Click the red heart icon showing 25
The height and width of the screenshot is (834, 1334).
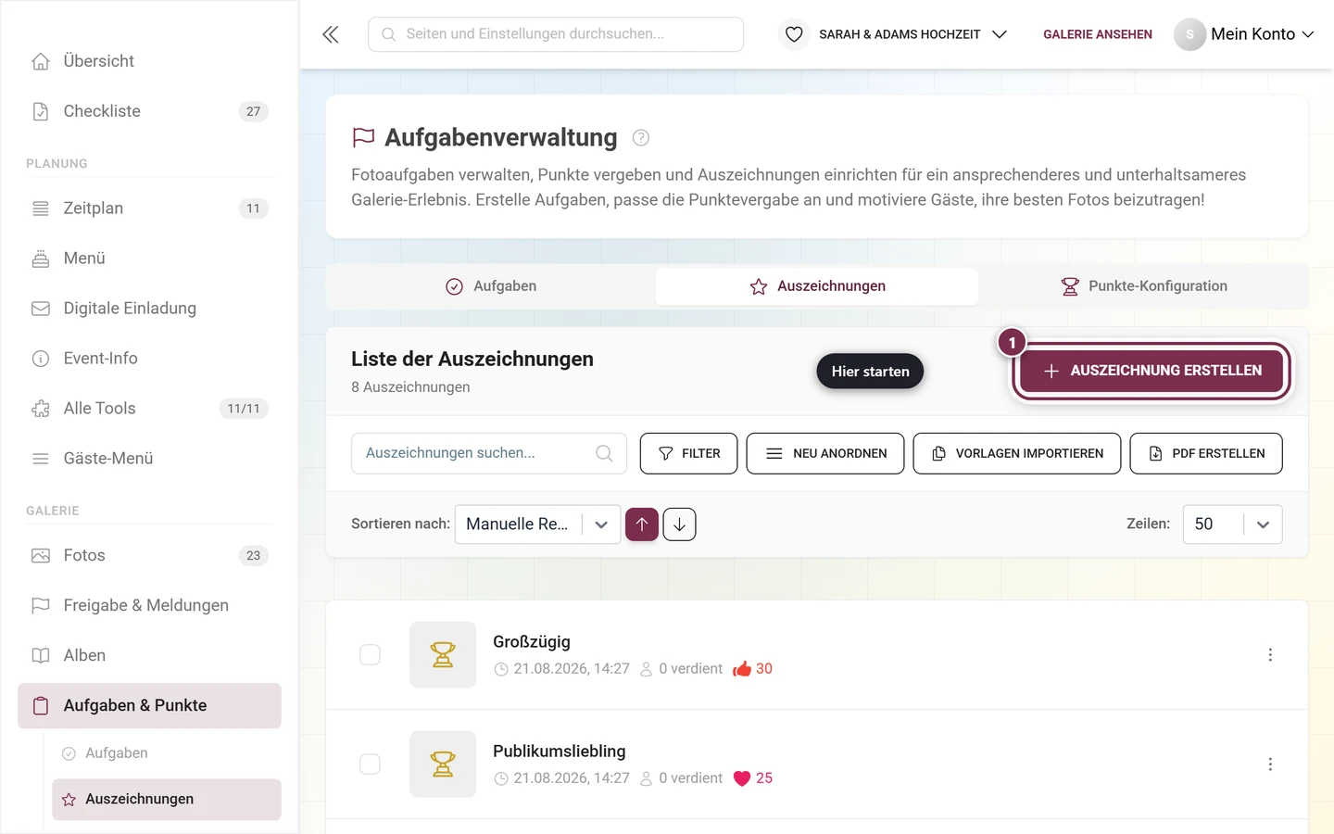tap(742, 778)
